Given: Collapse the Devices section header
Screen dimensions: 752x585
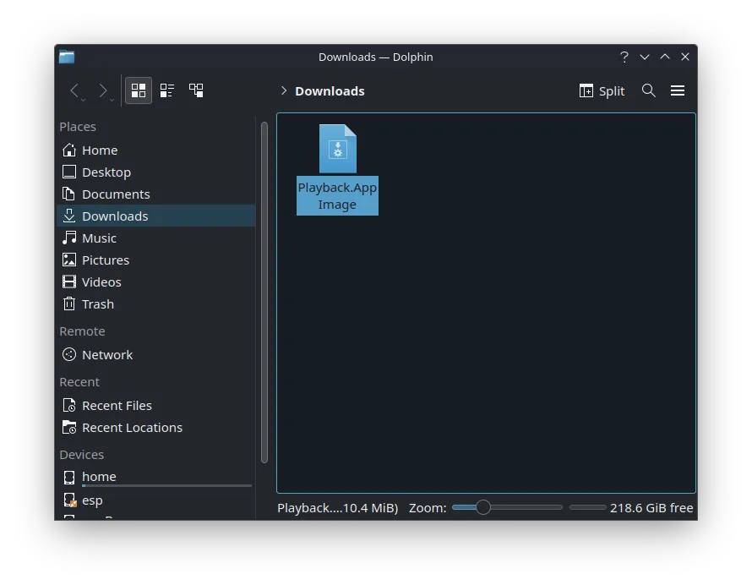Looking at the screenshot, I should tap(82, 454).
